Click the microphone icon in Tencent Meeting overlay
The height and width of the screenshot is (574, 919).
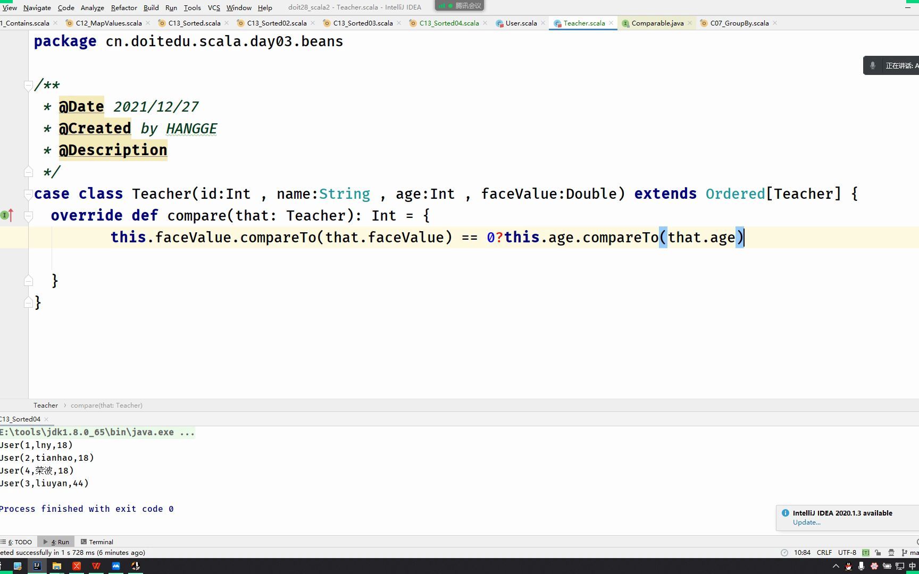(873, 66)
